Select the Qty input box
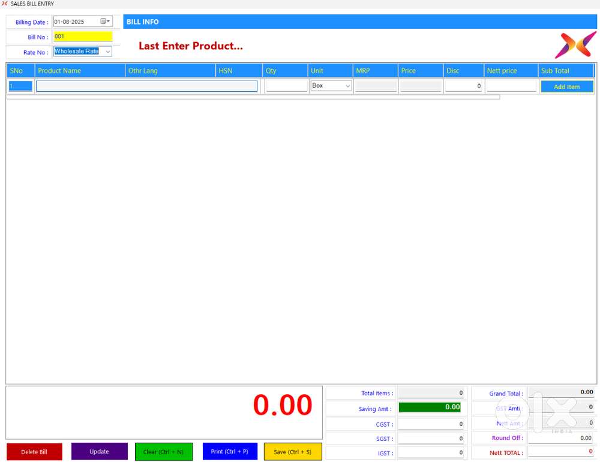 pos(286,86)
